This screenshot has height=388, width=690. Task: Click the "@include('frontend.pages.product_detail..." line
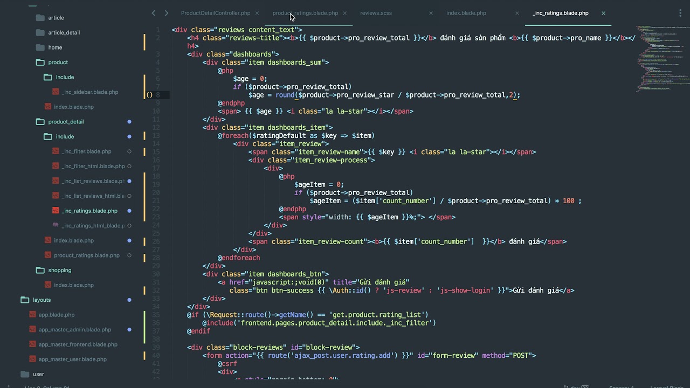coord(319,323)
